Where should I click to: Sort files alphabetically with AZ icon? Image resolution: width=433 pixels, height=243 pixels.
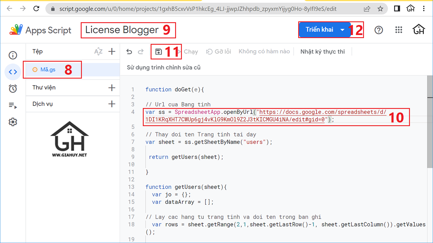pos(98,52)
